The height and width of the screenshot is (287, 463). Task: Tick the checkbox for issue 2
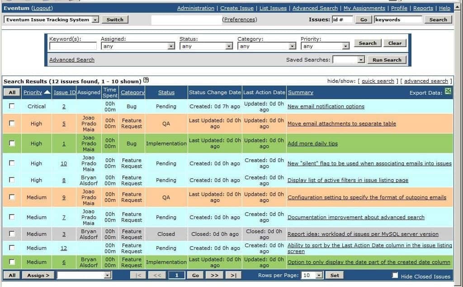click(x=12, y=106)
